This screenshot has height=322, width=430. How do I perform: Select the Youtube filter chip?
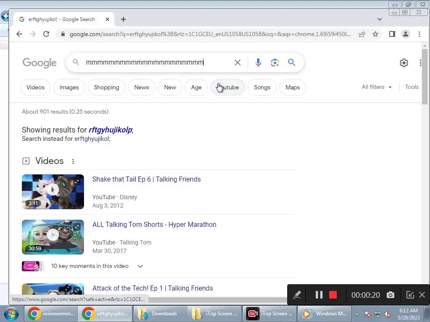click(228, 87)
